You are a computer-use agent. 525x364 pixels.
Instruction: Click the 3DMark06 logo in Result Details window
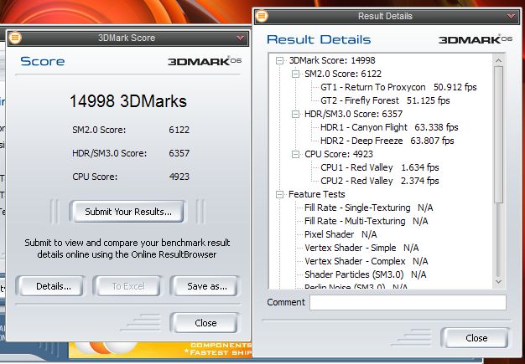coord(474,39)
